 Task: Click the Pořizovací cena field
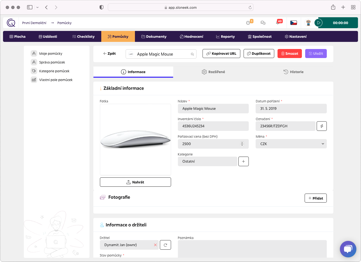(213, 144)
